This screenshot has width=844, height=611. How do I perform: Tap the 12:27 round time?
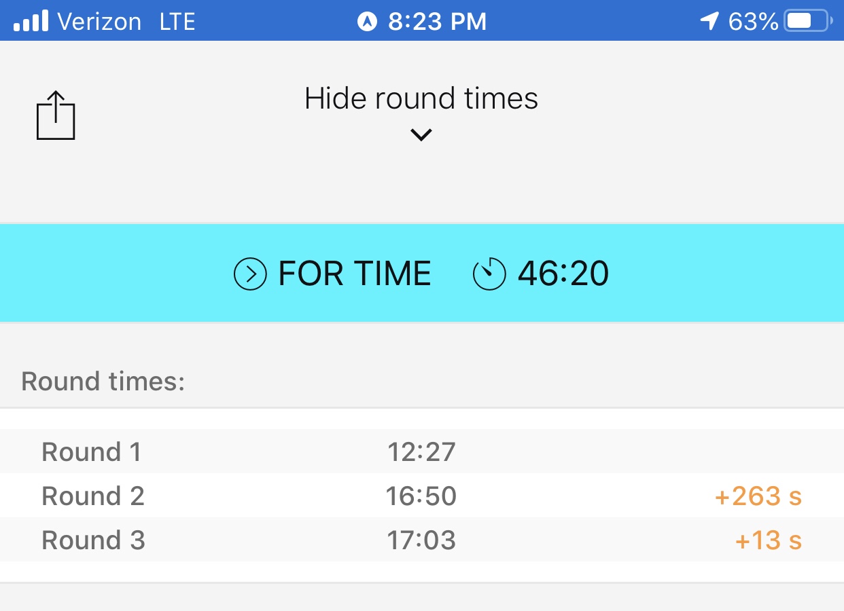421,452
